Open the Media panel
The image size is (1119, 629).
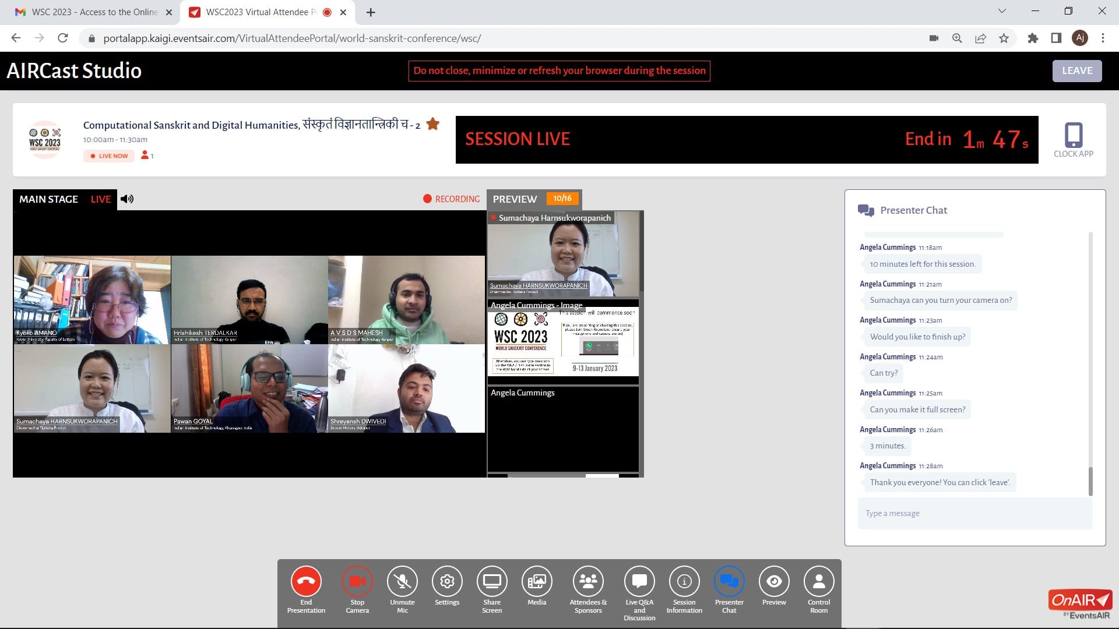tap(537, 581)
